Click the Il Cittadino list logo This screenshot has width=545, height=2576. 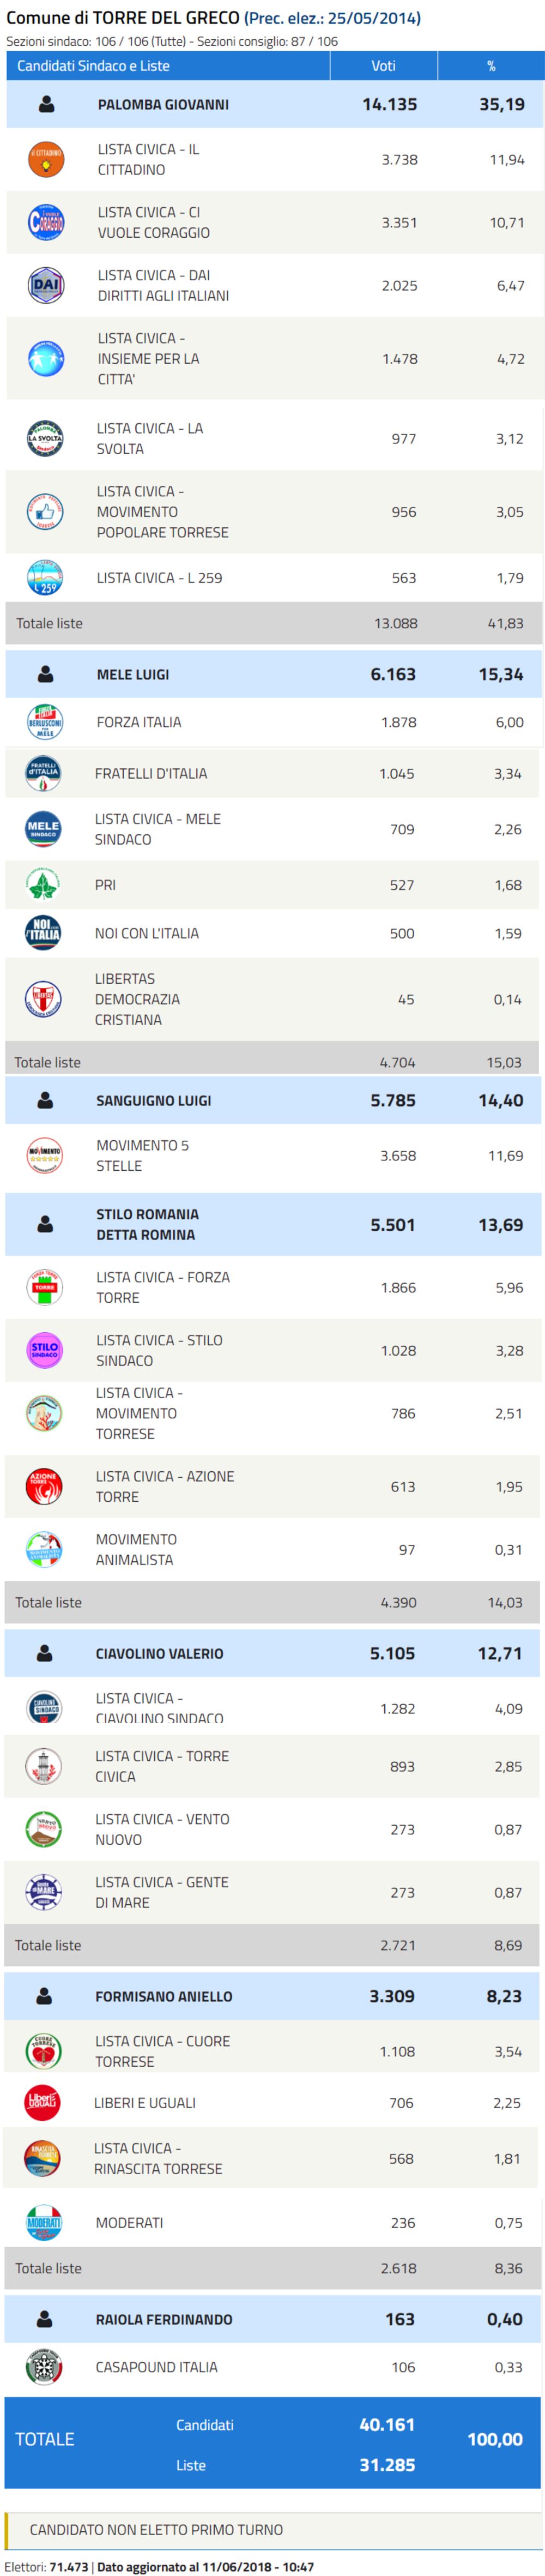coord(46,159)
